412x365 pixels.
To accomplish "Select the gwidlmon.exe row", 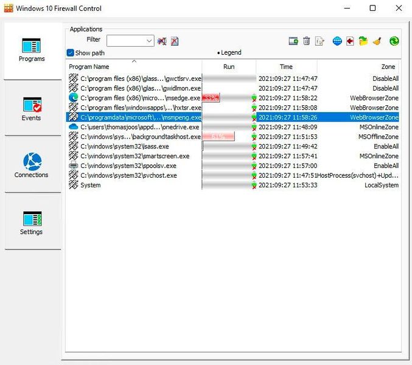I will 232,88.
